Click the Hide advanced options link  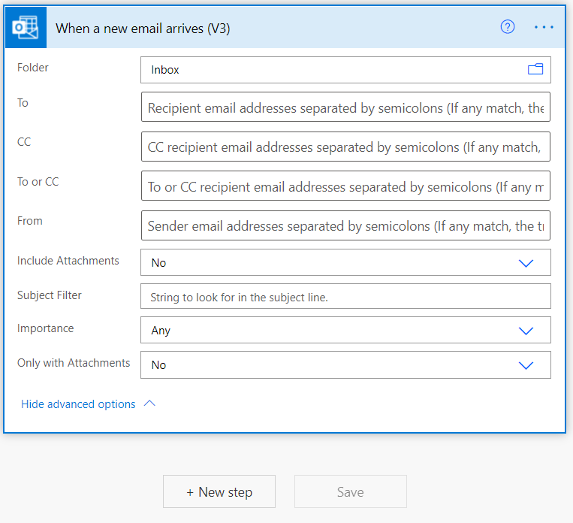[78, 404]
